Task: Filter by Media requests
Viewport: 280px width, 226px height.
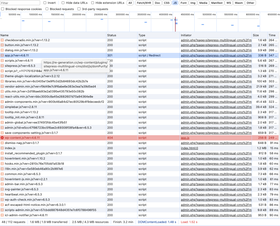Action: [x=203, y=3]
